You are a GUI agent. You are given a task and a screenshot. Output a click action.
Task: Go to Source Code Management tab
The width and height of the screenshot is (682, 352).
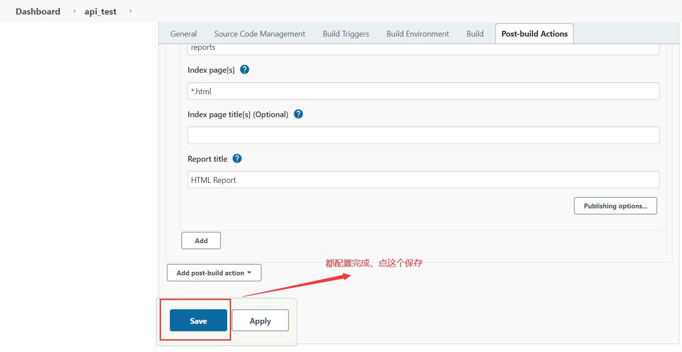259,34
